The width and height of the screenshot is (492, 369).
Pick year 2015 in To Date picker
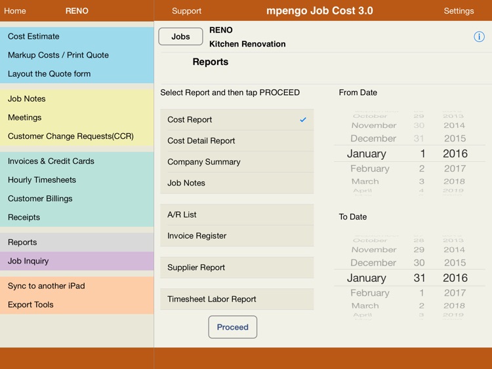point(455,263)
